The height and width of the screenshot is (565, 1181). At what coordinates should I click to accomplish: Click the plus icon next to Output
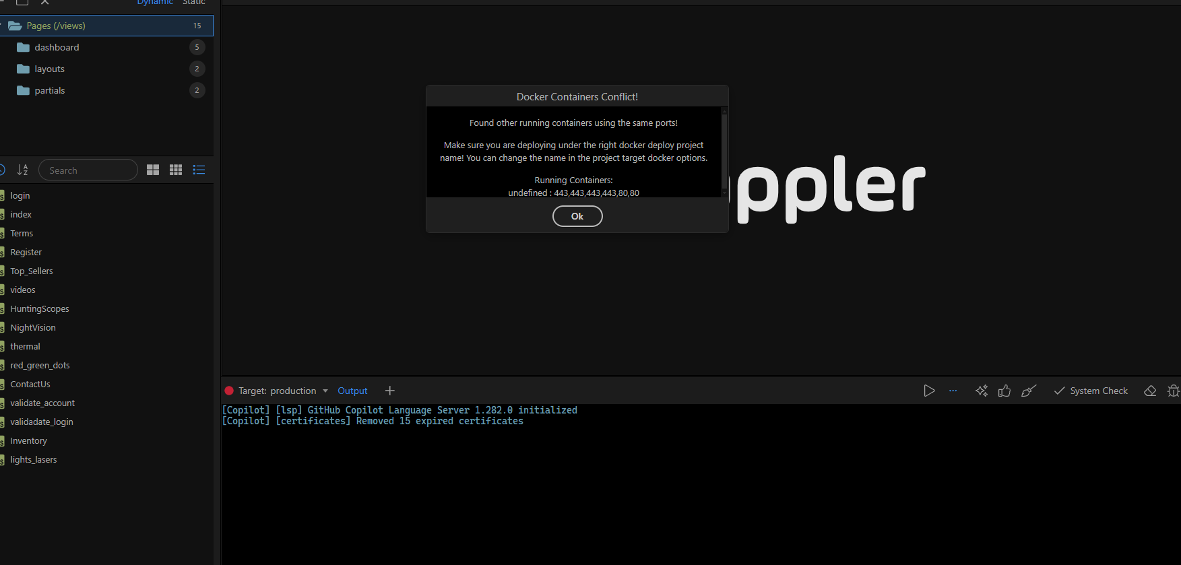(389, 391)
